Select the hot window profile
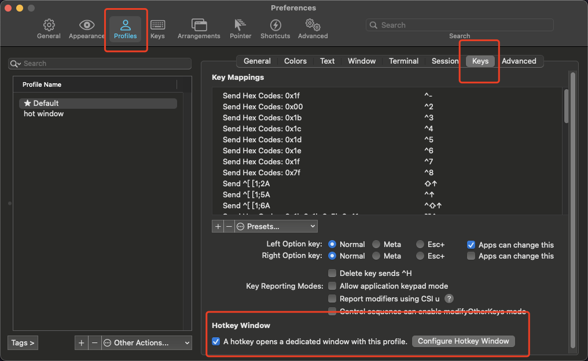The image size is (588, 361). [x=98, y=114]
